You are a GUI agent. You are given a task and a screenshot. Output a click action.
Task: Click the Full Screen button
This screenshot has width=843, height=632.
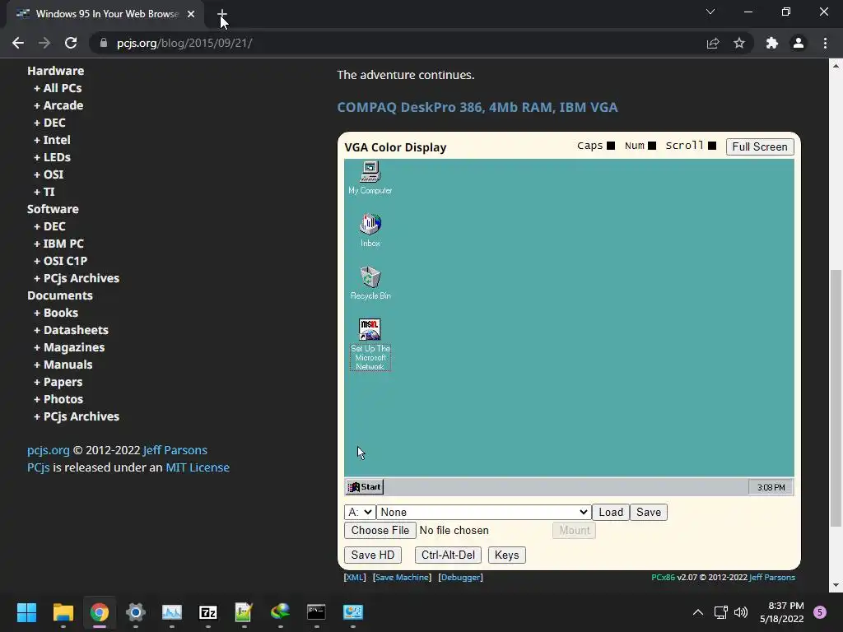click(760, 146)
